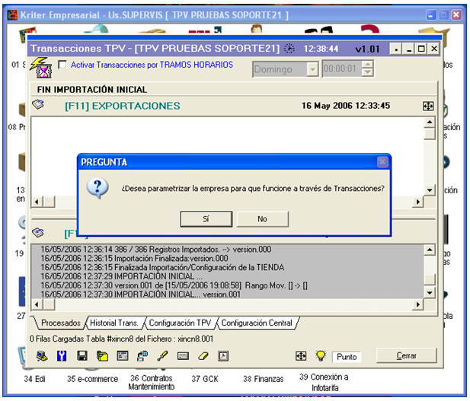Click the floppy disk save icon

click(82, 356)
